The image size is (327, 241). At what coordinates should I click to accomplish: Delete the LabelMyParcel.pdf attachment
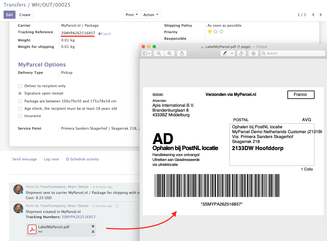pyautogui.click(x=93, y=226)
